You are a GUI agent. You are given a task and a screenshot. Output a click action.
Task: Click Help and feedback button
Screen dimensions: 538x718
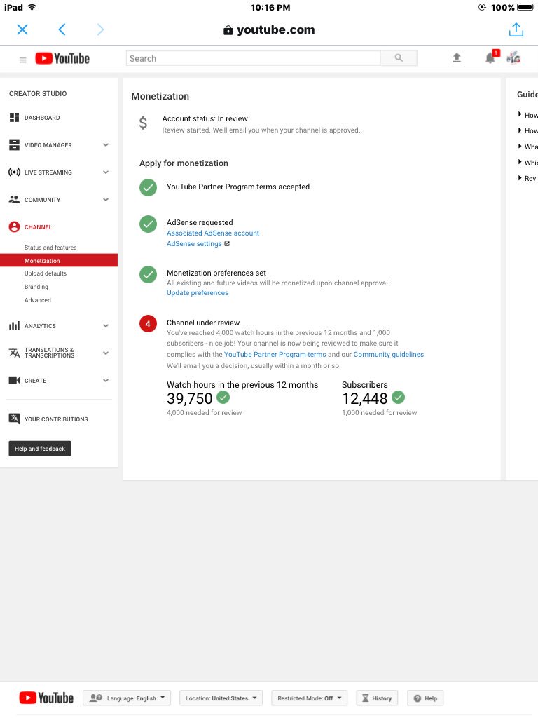tap(40, 448)
